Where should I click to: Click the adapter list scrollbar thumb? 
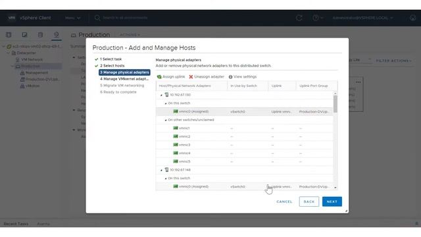[x=335, y=104]
